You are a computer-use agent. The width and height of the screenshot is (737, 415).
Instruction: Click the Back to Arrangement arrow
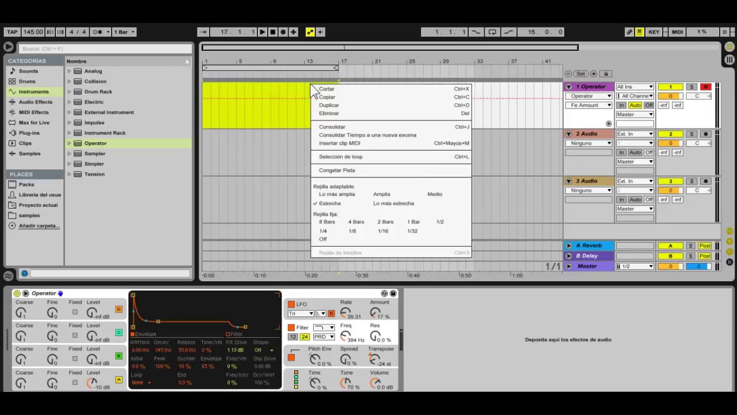321,32
